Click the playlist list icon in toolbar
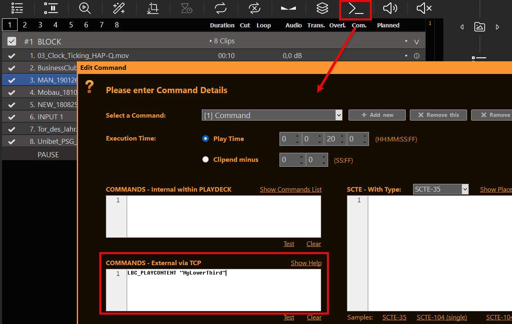Screen dimensions: 512x324 tap(17, 8)
